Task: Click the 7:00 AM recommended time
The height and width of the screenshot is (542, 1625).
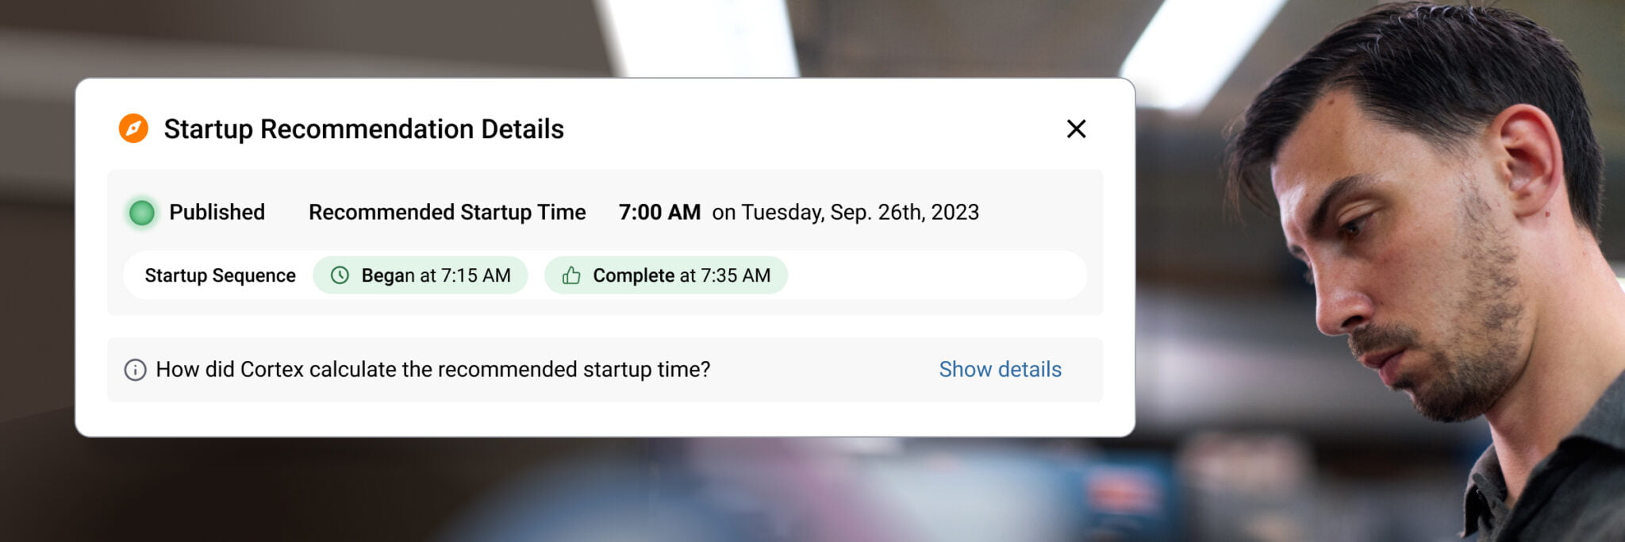Action: point(659,213)
